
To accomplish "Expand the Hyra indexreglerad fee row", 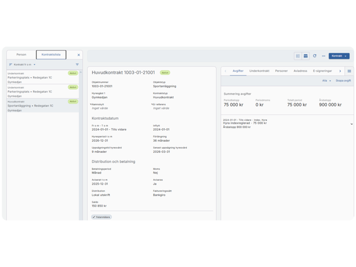I will 351,124.
